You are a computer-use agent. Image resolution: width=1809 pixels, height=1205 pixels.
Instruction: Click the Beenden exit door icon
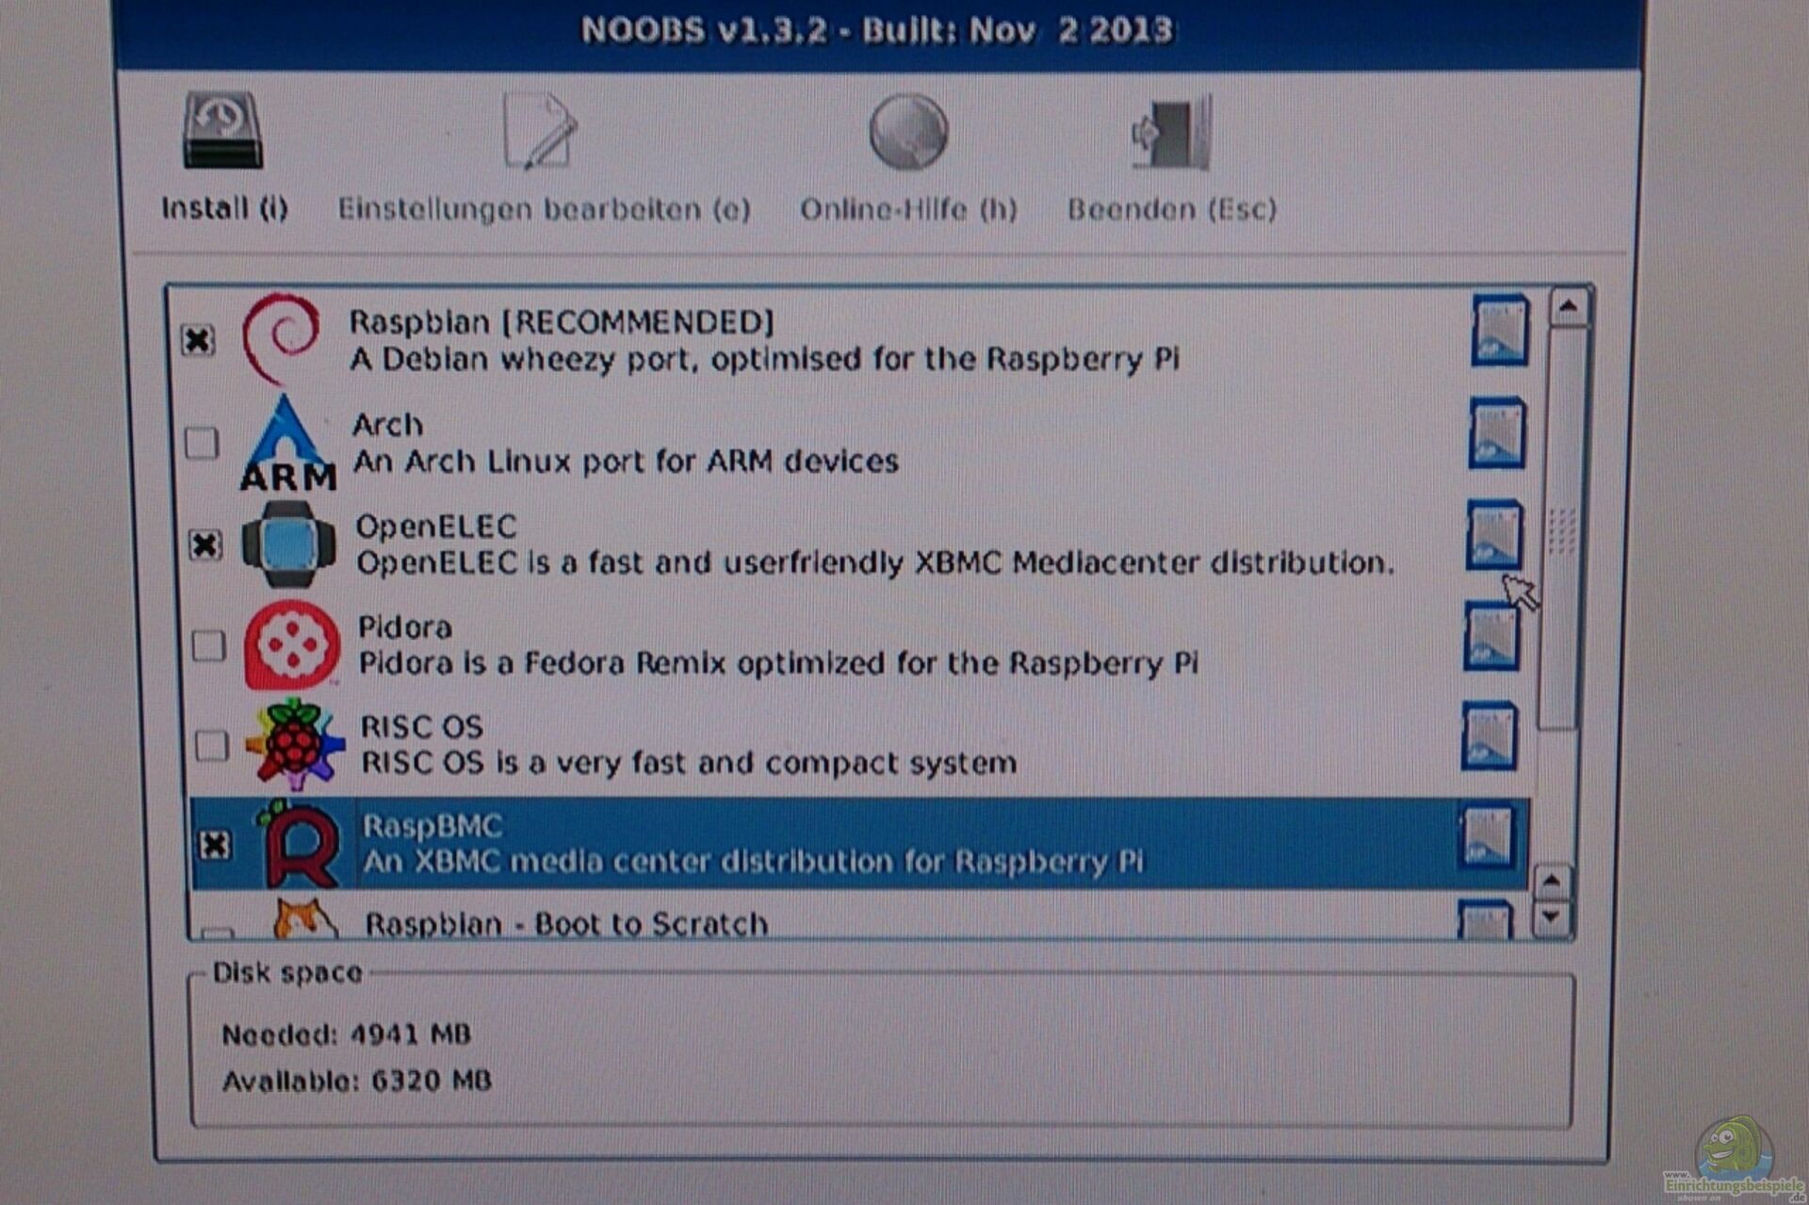click(1172, 133)
